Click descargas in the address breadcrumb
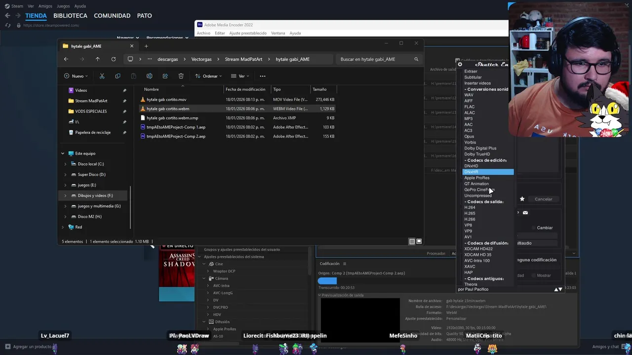 tap(167, 59)
